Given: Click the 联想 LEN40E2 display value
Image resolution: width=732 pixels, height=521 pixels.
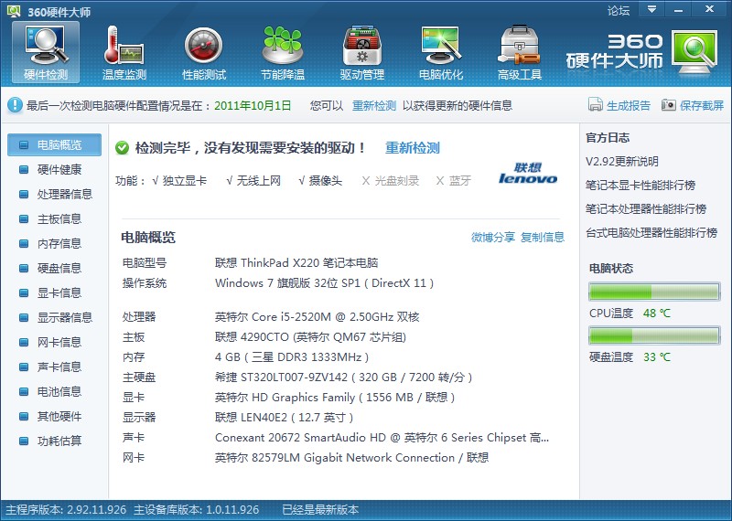Looking at the screenshot, I should click(284, 418).
